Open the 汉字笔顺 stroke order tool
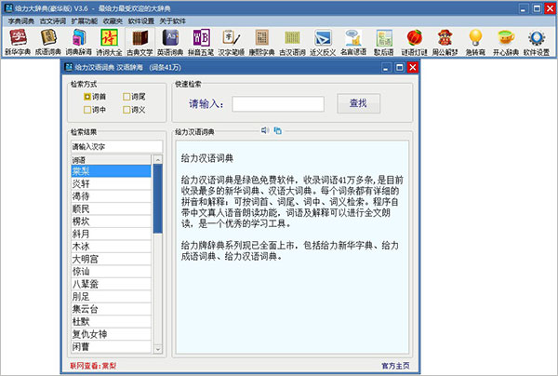The height and width of the screenshot is (376, 558). (x=232, y=43)
